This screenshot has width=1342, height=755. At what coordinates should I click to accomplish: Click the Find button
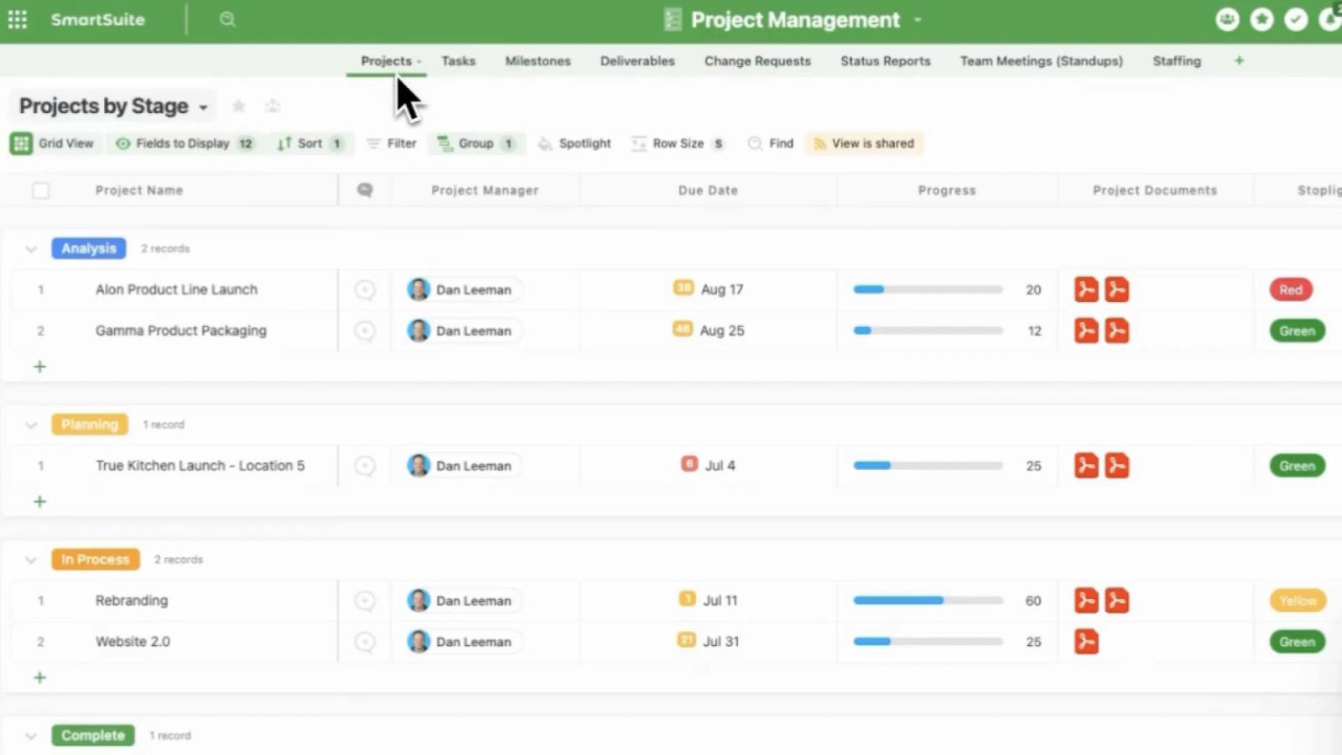pyautogui.click(x=770, y=143)
